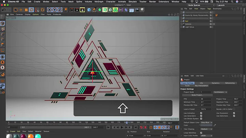Add a Light object
246x138 pixels.
click(142, 10)
